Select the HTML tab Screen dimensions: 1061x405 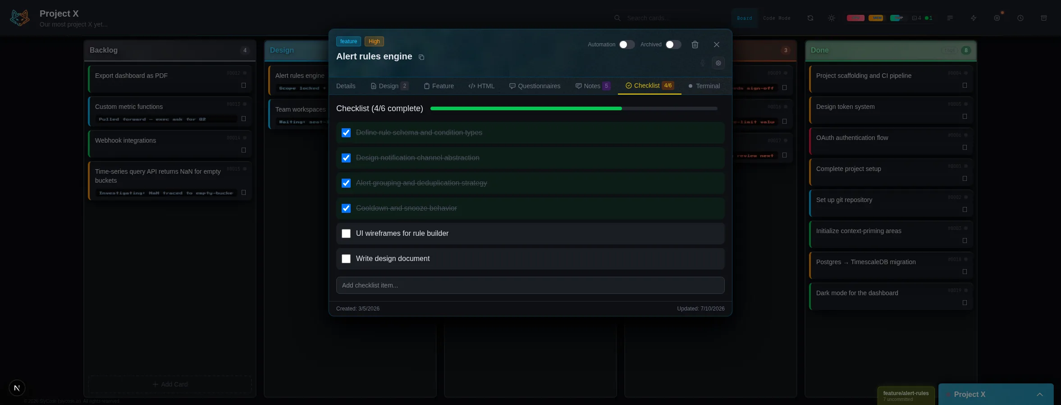click(x=481, y=86)
